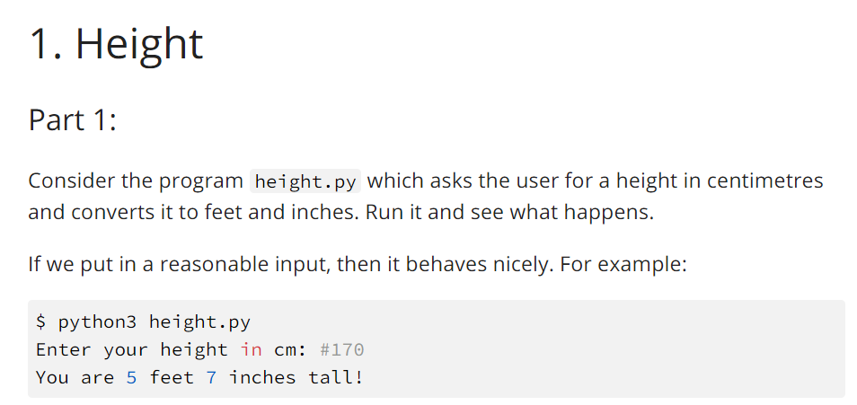This screenshot has width=857, height=405.
Task: Click the '$ python3 height.py' command line
Action: [143, 321]
